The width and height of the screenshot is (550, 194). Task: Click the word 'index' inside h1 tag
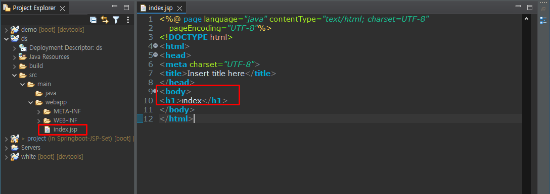192,101
